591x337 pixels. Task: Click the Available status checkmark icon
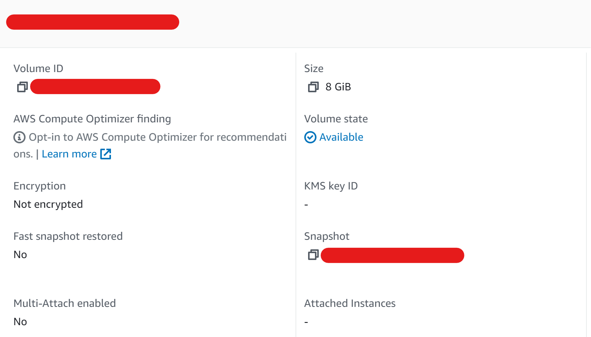pyautogui.click(x=310, y=137)
